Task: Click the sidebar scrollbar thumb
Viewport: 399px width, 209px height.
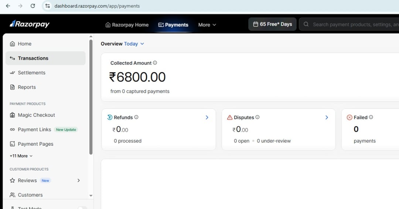Action: (91, 97)
